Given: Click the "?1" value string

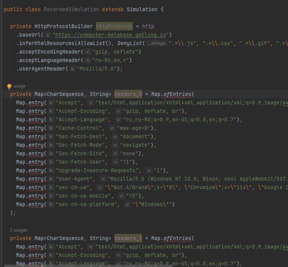Looking at the screenshot, I should pos(126,162).
